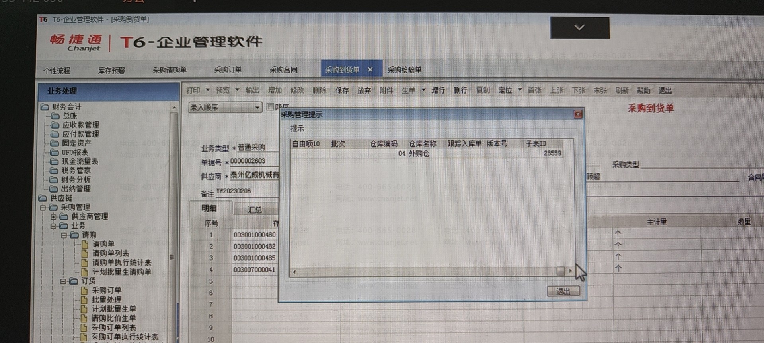Open 固定资产 in the tree

(76, 143)
